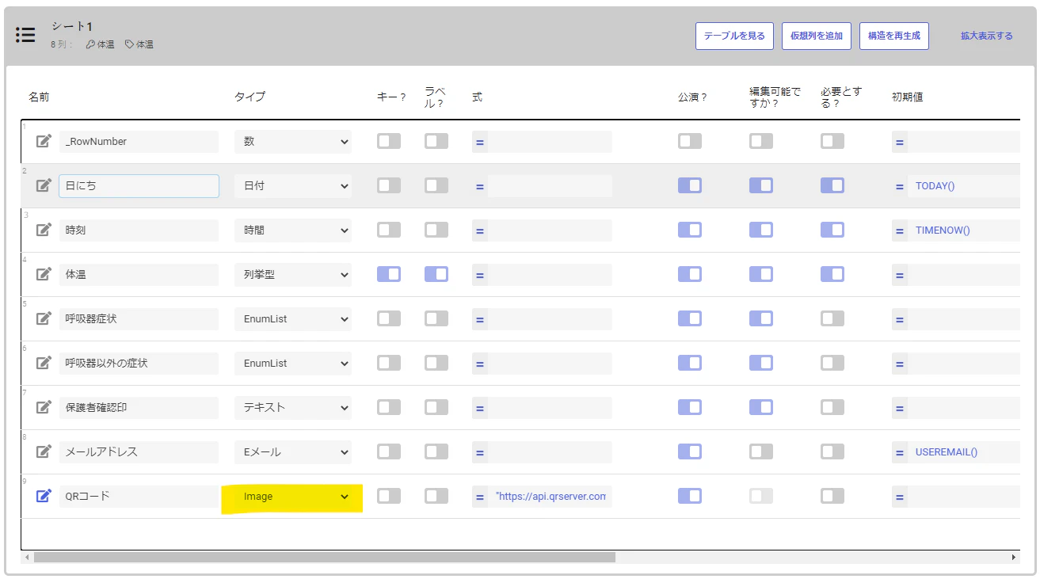Viewport: 1040px width, 579px height.
Task: Open type dropdown for 体温 showing 列挙型
Action: (293, 275)
